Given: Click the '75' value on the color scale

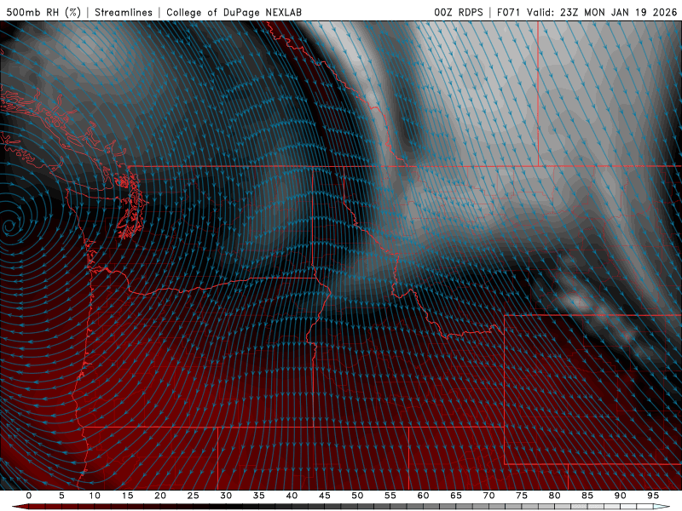Looking at the screenshot, I should [x=522, y=496].
